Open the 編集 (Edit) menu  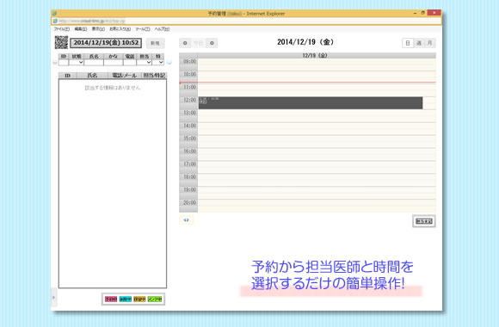pos(81,29)
